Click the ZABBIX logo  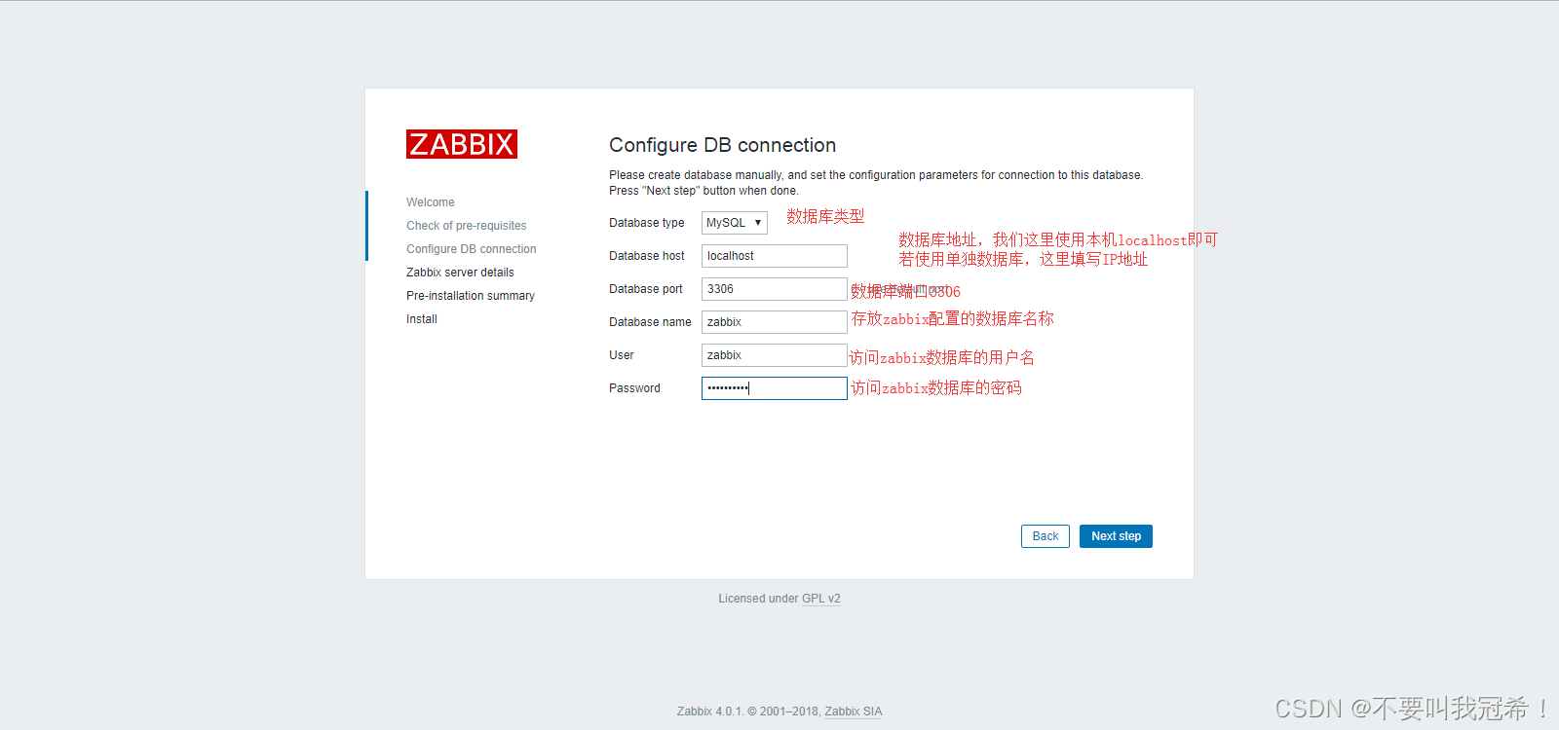(462, 144)
